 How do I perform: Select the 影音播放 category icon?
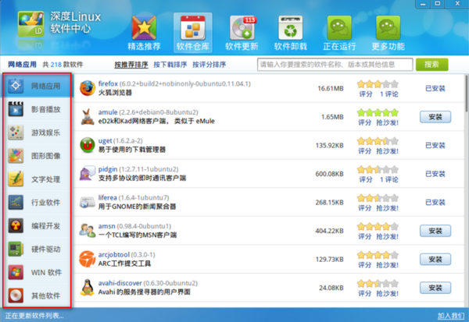[x=16, y=109]
